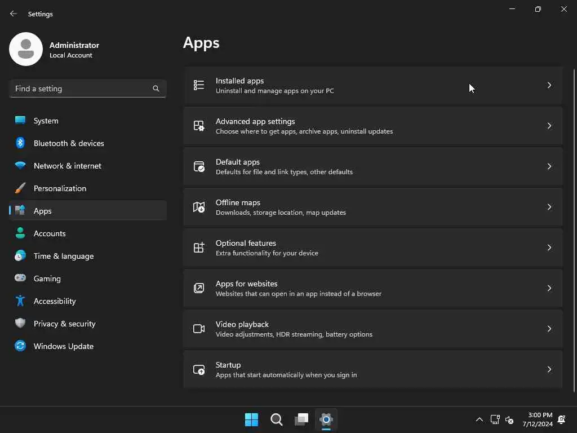The width and height of the screenshot is (577, 433).
Task: Click the Installed apps list icon
Action: click(199, 85)
